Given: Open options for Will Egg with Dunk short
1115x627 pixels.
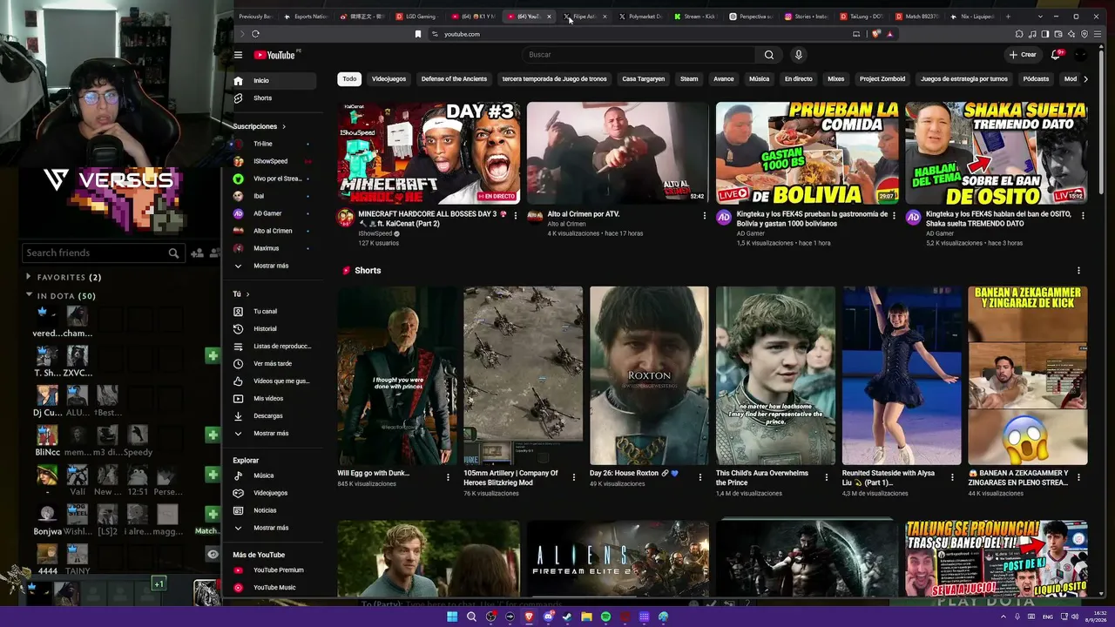Looking at the screenshot, I should point(448,477).
